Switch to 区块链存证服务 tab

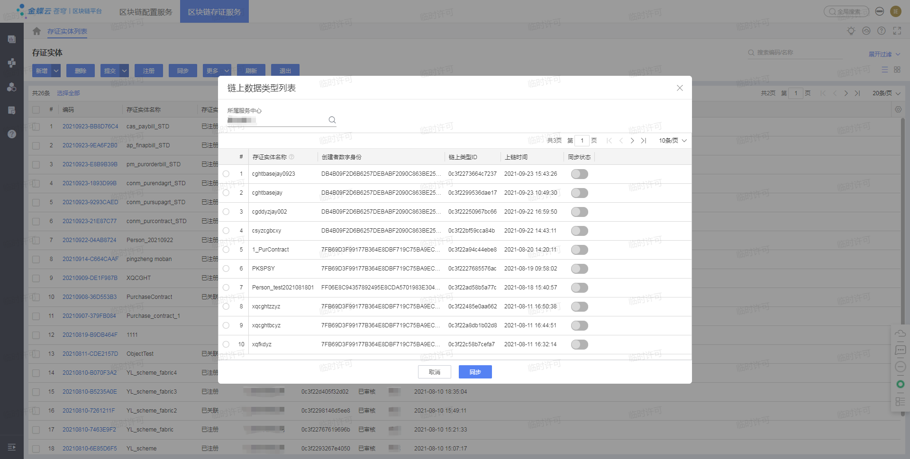214,12
